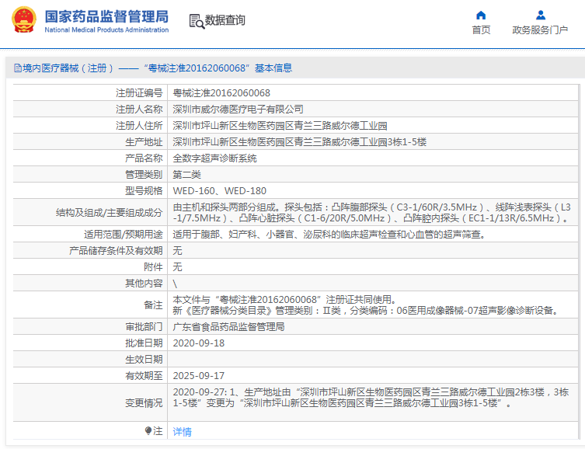
Task: Click approval date 2020-09-18
Action: point(198,343)
